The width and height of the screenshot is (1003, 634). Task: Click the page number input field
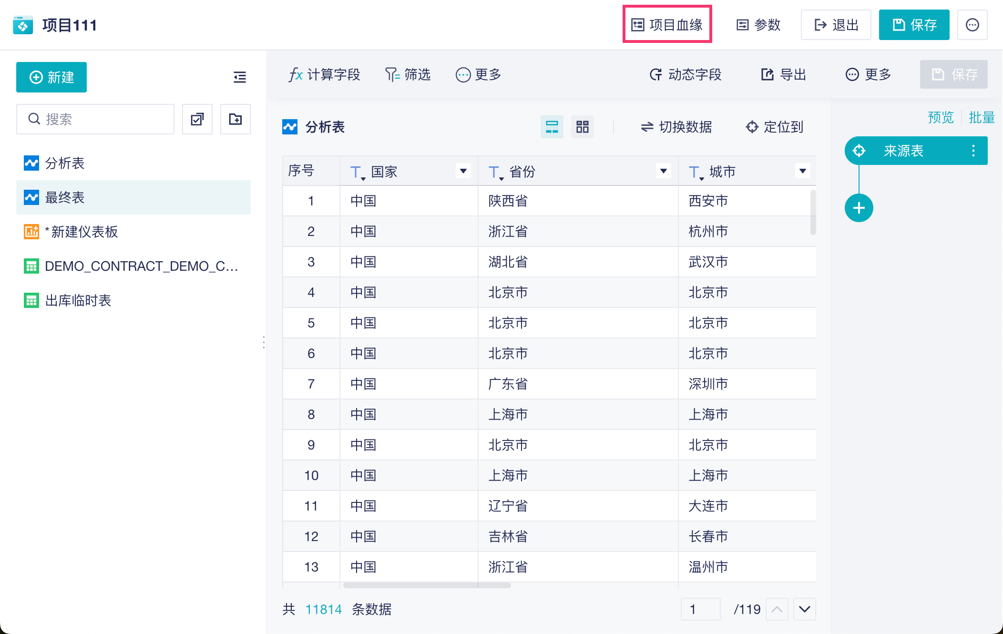700,609
